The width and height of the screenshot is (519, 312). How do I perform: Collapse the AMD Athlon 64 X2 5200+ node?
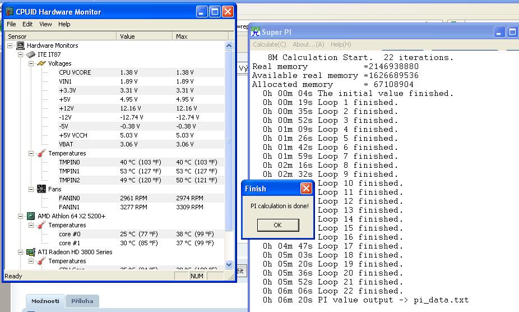click(21, 216)
